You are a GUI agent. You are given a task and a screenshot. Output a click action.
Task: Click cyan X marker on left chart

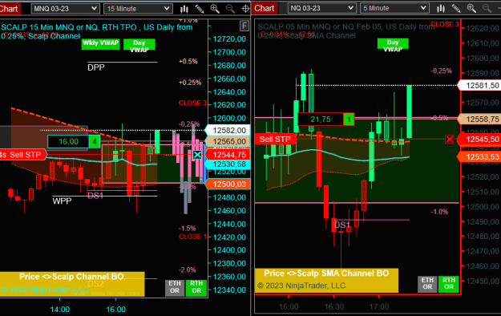click(x=197, y=155)
